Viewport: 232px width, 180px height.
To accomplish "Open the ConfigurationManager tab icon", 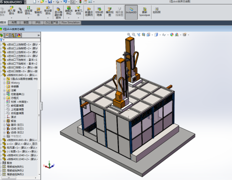I will (x=13, y=36).
